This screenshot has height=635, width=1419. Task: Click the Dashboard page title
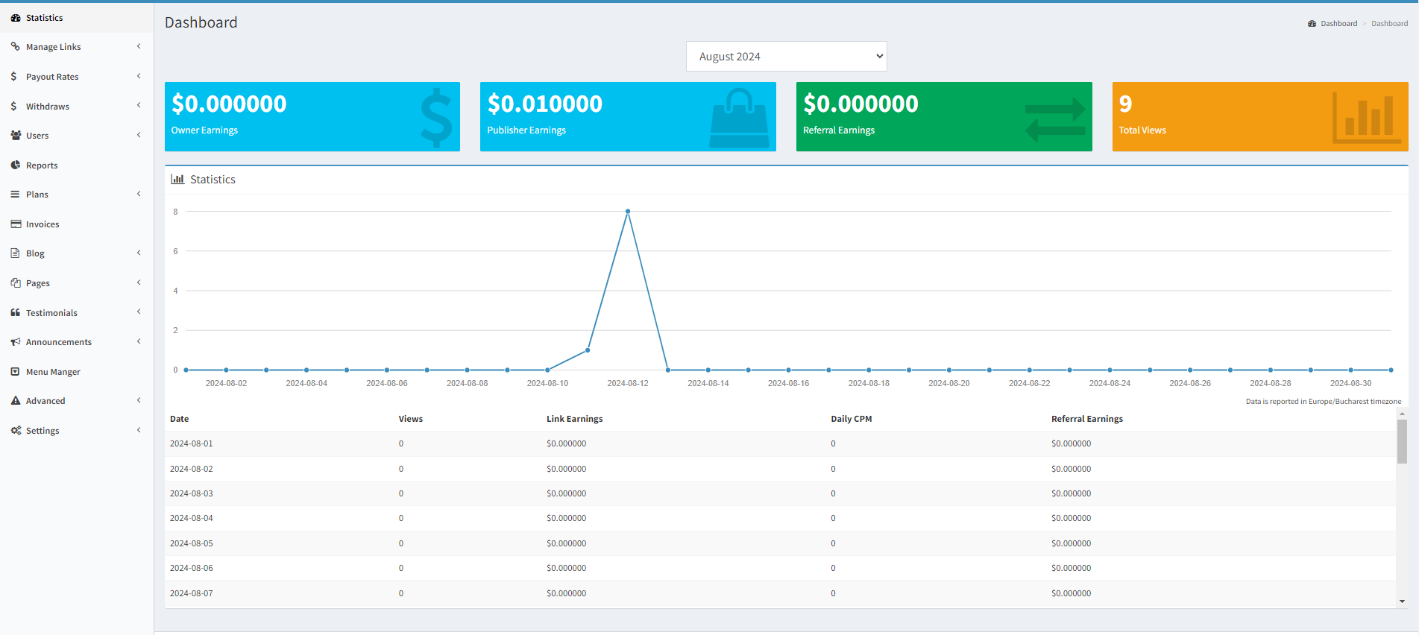(x=201, y=22)
